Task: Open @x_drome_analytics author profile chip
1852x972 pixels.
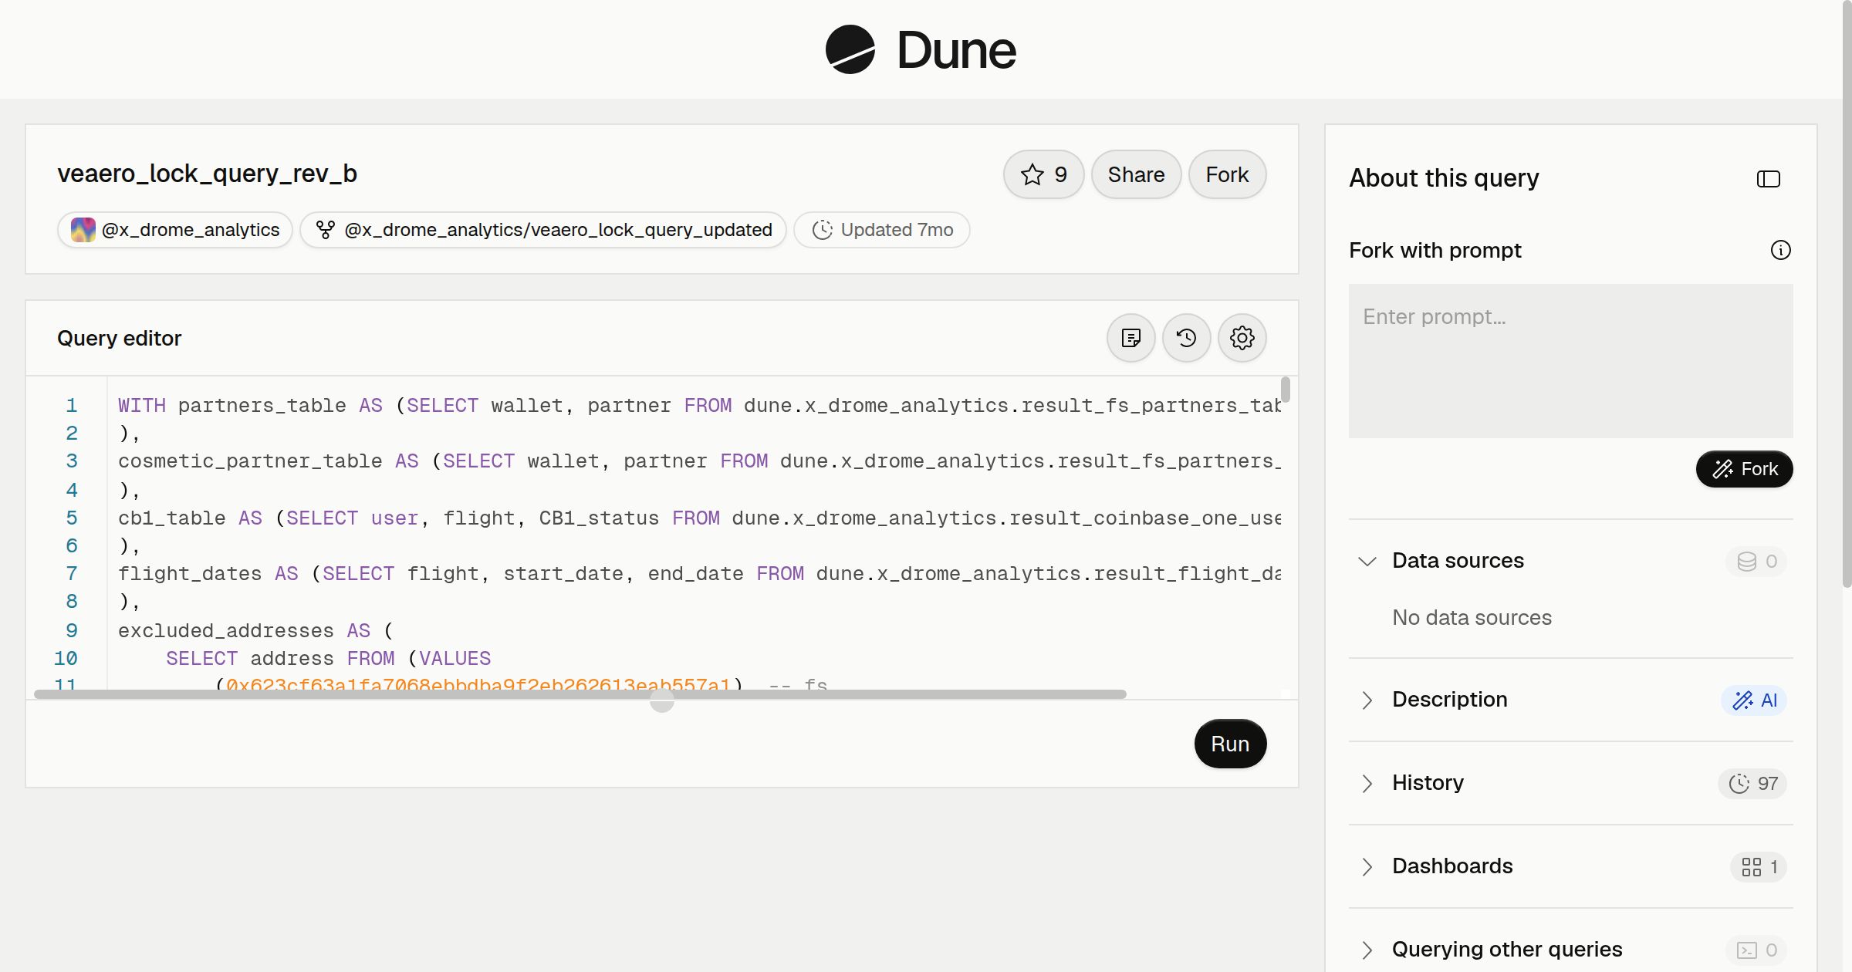Action: (175, 230)
